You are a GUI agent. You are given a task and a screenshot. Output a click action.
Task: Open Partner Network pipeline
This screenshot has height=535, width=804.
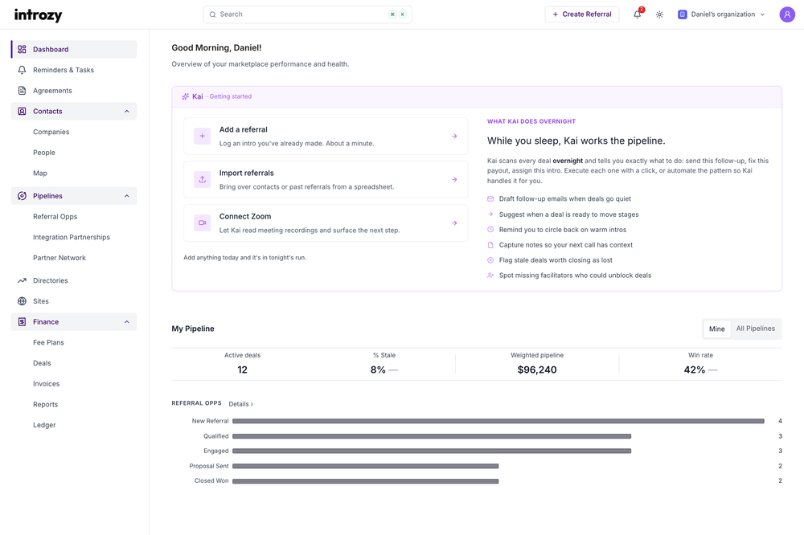pyautogui.click(x=59, y=258)
